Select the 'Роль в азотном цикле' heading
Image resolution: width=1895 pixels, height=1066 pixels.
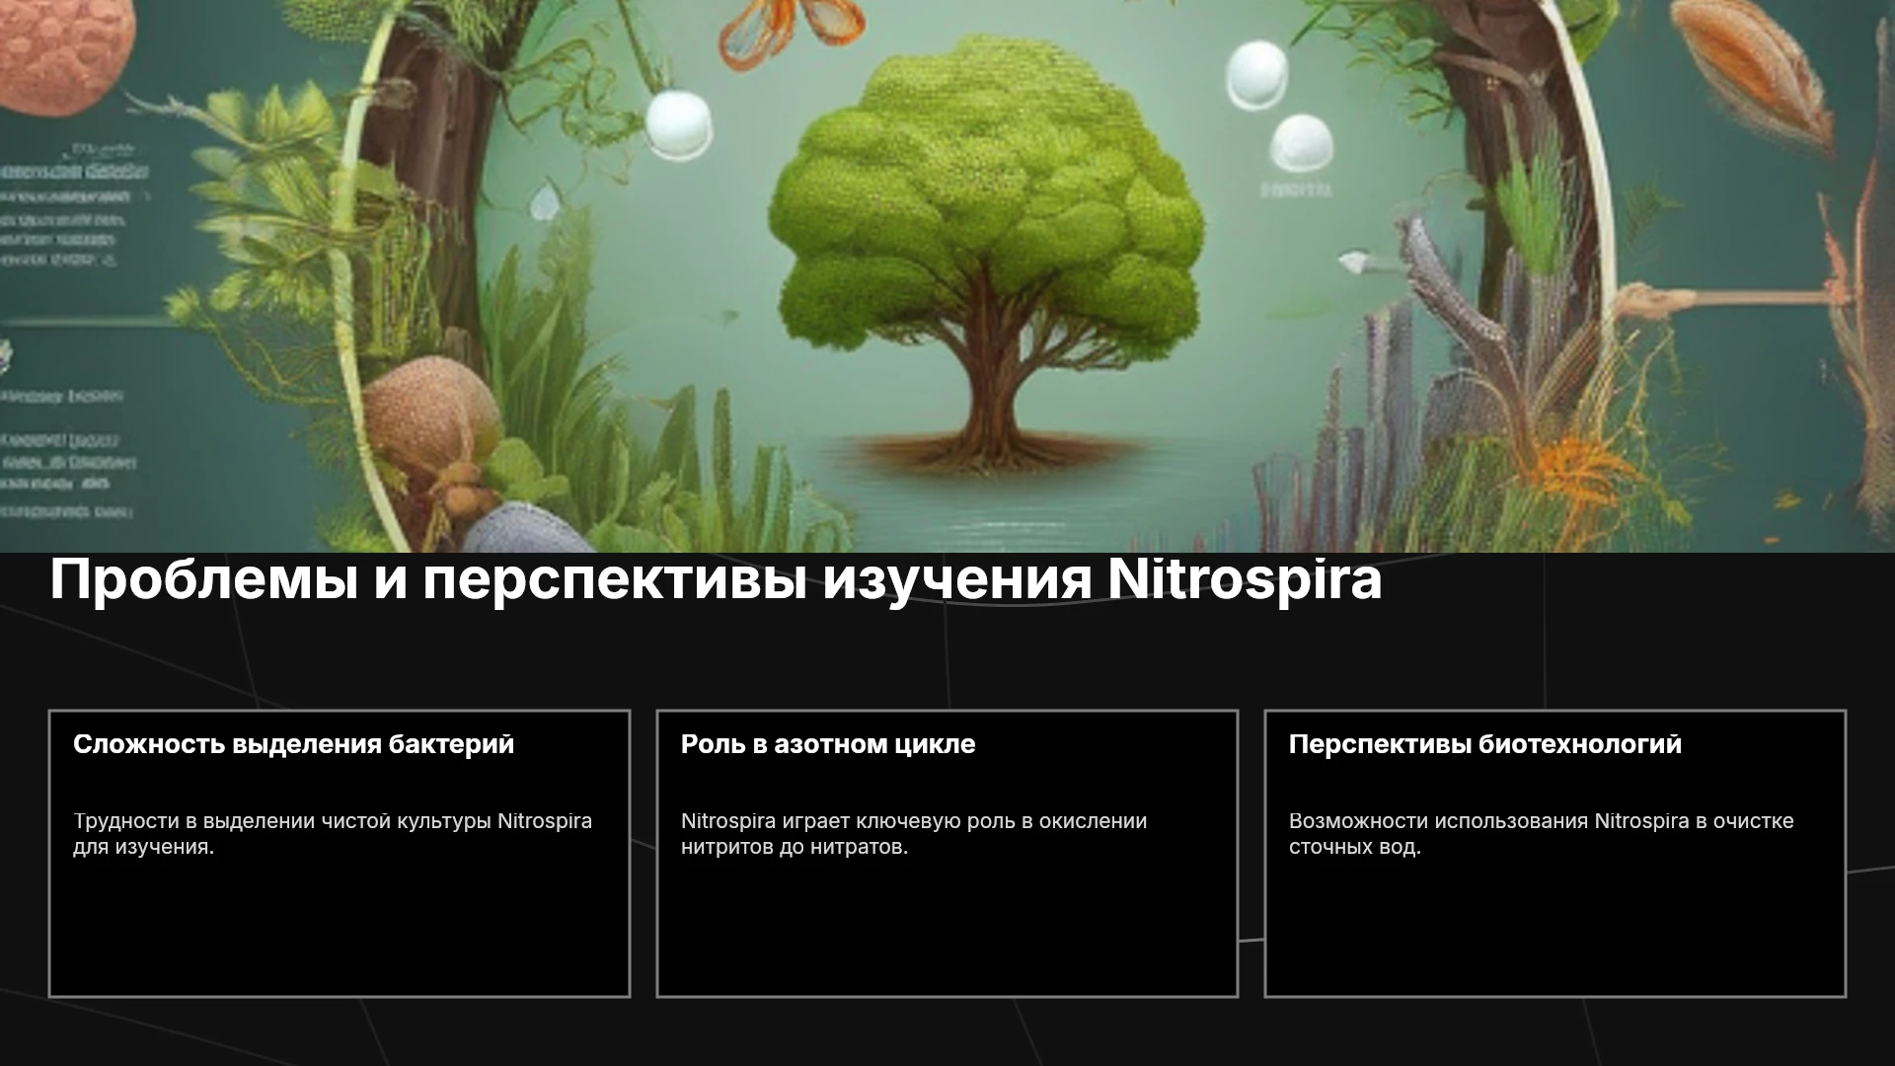[x=828, y=744]
